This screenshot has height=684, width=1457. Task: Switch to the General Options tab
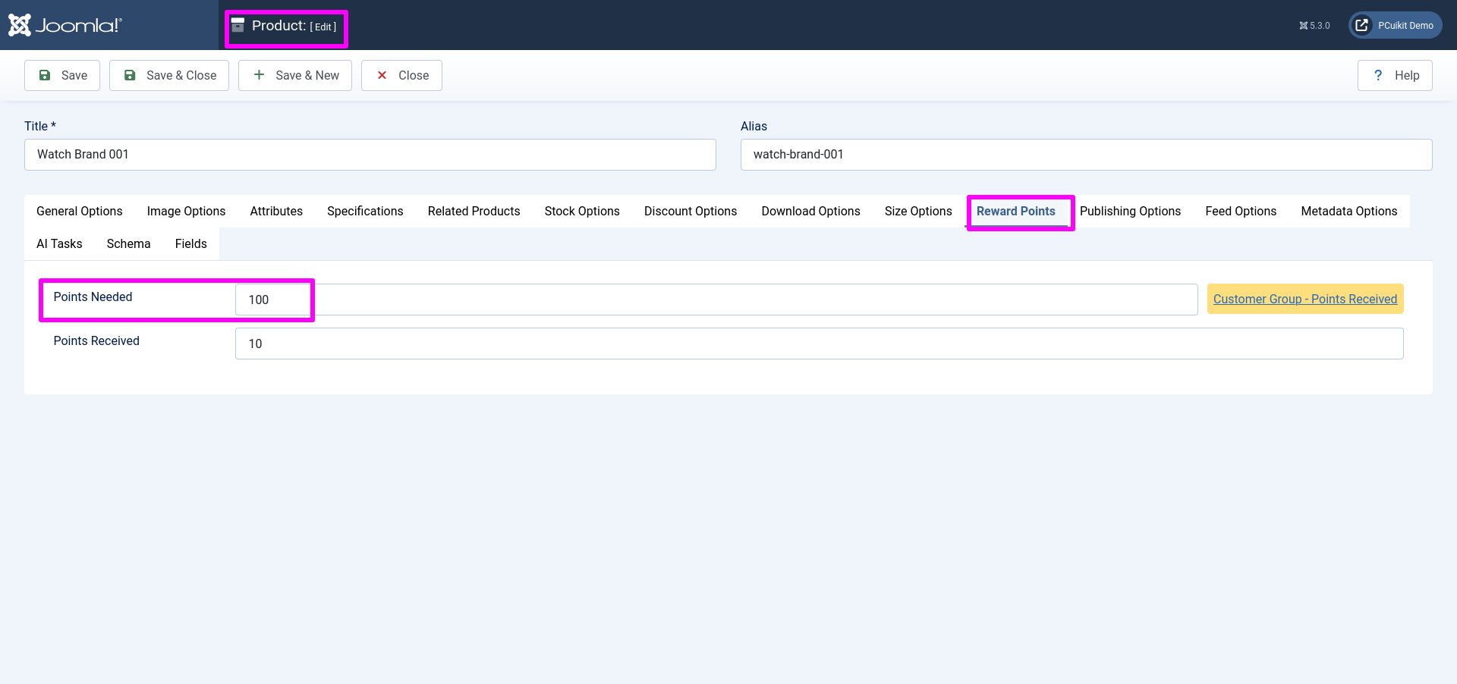tap(80, 211)
